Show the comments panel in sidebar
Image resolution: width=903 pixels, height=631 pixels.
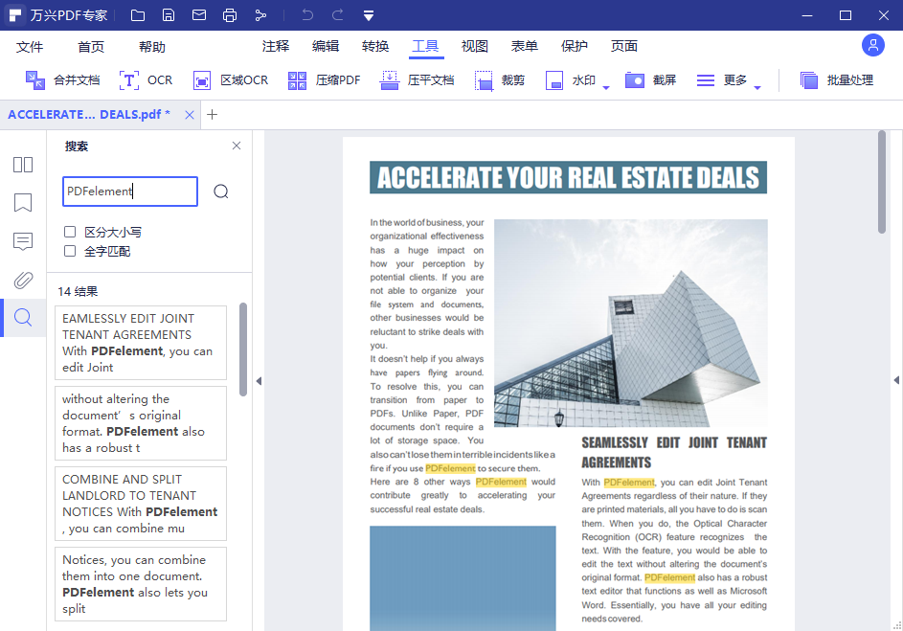(23, 241)
